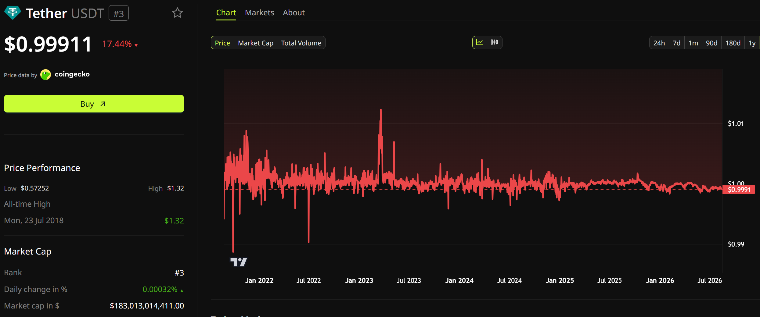Click the $1.01 price axis label
Image resolution: width=760 pixels, height=317 pixels.
click(736, 123)
